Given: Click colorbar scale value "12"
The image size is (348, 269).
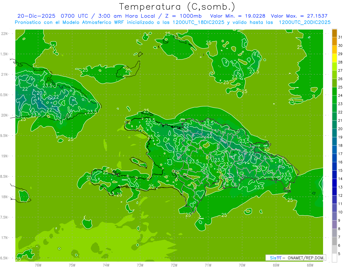Looking at the screenshot, I should (340, 196).
